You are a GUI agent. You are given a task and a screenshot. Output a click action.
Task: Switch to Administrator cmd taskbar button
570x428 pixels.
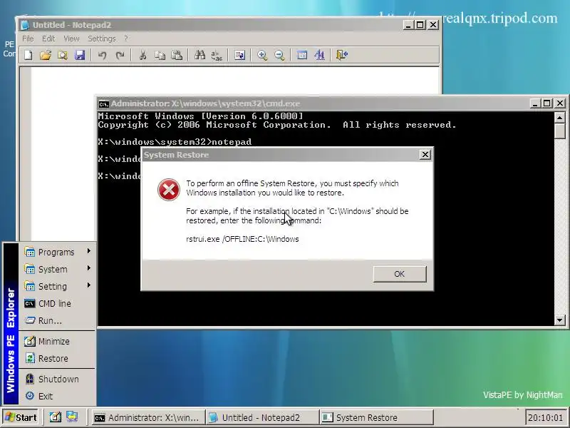tap(147, 417)
